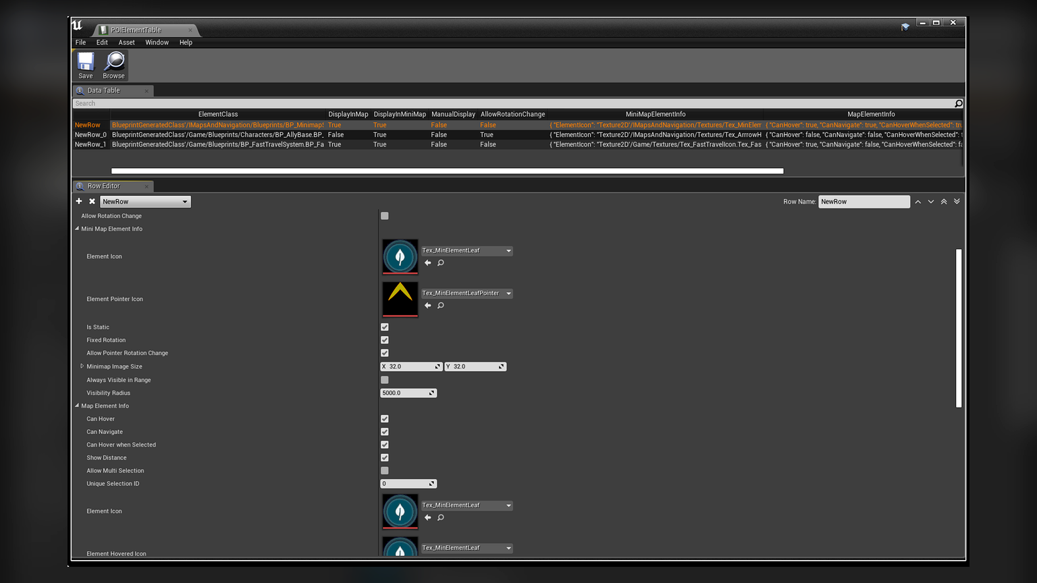Click the Map Element Icon leaf thumbnail
The height and width of the screenshot is (583, 1037).
pyautogui.click(x=400, y=511)
